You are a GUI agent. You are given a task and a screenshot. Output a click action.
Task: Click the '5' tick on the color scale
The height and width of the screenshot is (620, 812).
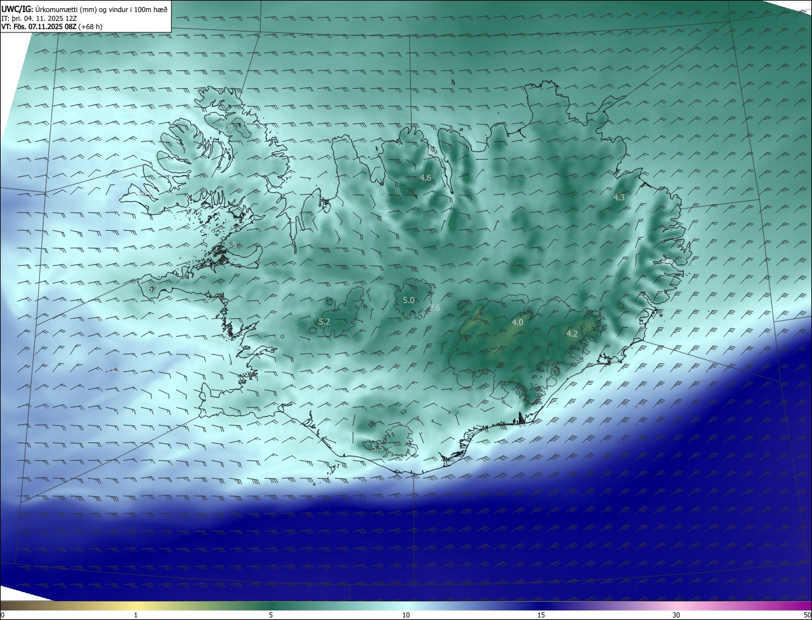[271, 616]
